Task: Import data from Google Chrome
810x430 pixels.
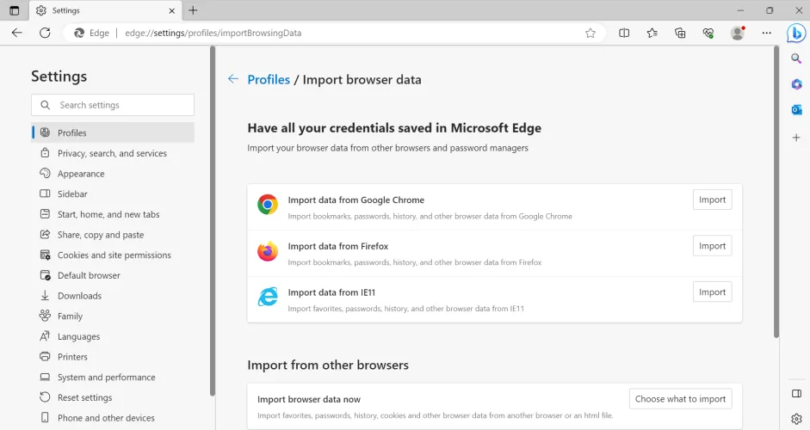Action: pyautogui.click(x=712, y=200)
